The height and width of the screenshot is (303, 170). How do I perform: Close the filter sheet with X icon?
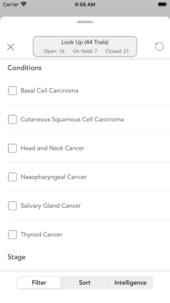click(10, 47)
